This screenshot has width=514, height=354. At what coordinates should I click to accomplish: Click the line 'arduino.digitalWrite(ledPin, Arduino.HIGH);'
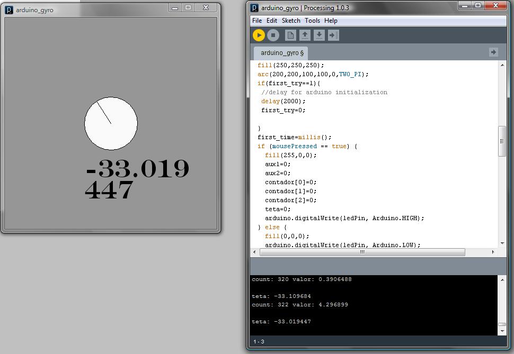344,218
